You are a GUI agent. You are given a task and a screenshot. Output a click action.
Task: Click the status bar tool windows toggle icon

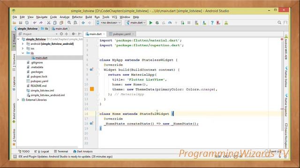pyautogui.click(x=15, y=157)
